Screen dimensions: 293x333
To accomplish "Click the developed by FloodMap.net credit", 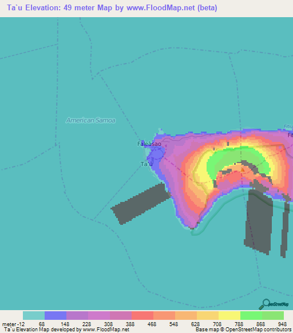I will [x=66, y=330].
